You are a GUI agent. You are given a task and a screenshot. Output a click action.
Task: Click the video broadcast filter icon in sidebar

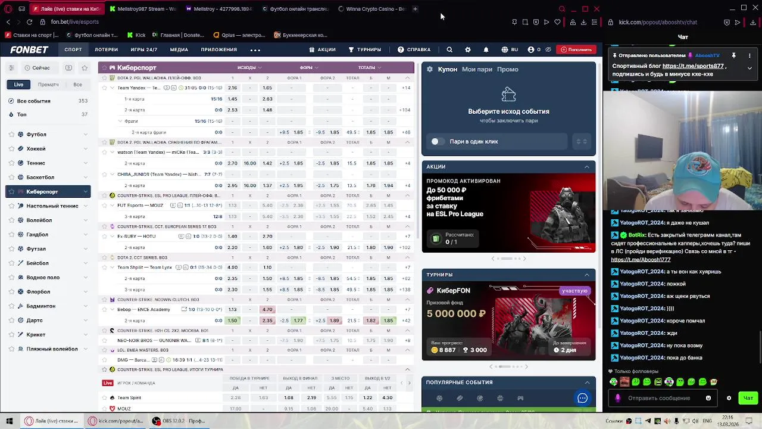[x=68, y=68]
